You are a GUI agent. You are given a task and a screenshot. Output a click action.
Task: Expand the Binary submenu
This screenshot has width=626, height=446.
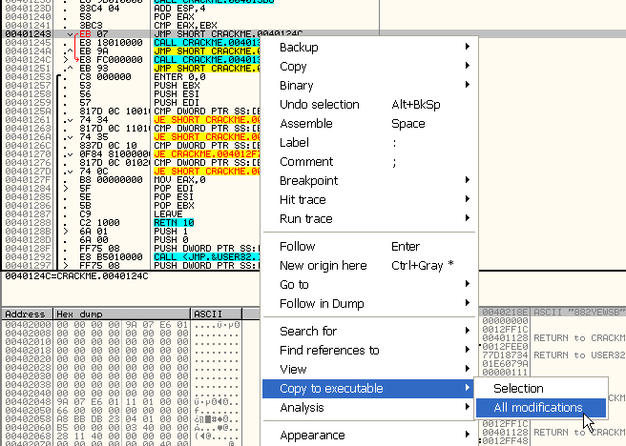point(296,86)
